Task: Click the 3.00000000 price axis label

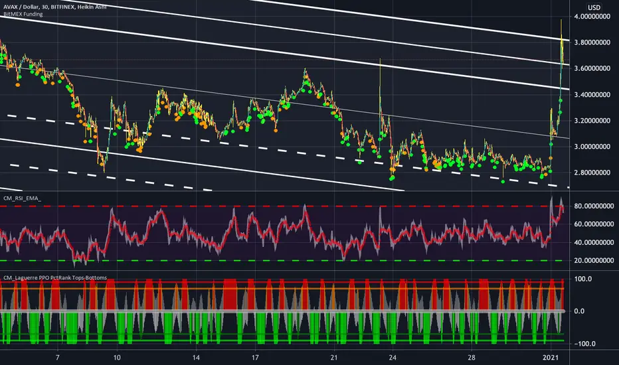Action: pyautogui.click(x=592, y=147)
